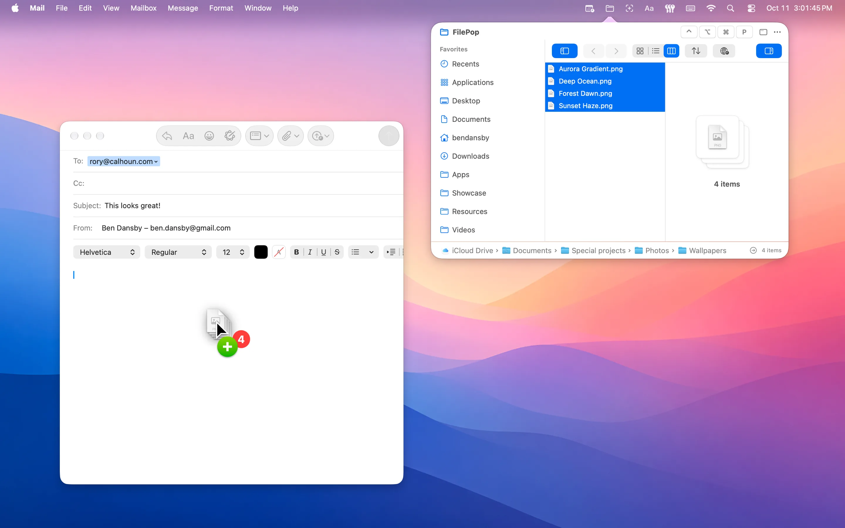Select Forest Dawn.png in FilePop
The width and height of the screenshot is (845, 528).
[605, 94]
